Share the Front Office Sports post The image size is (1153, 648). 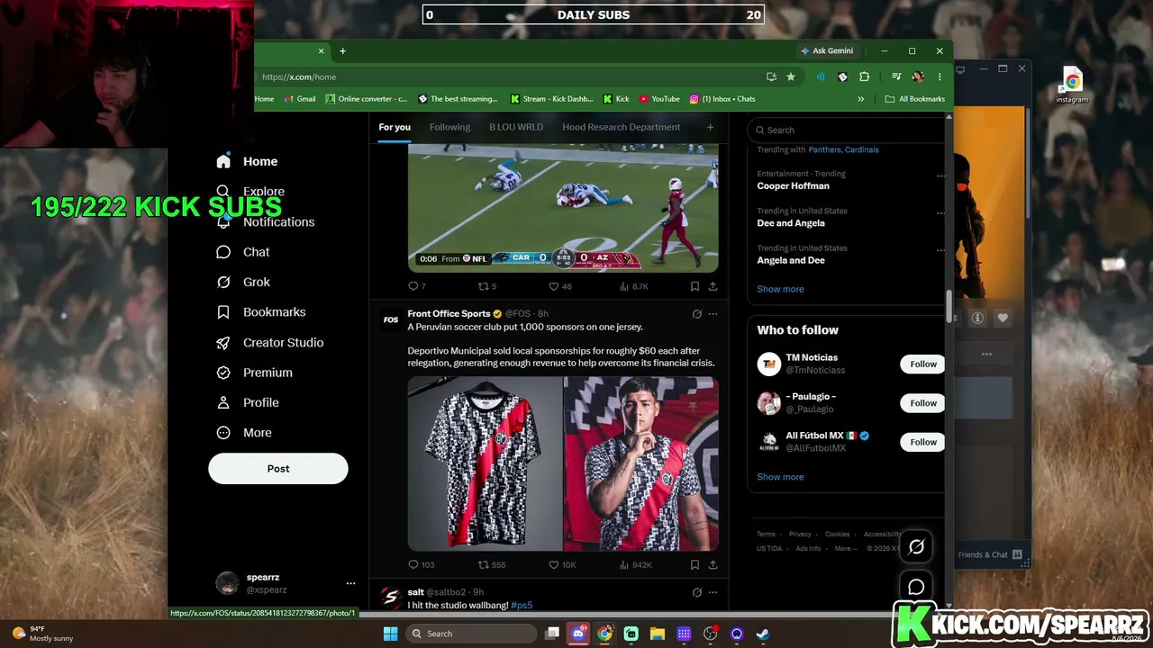tap(713, 564)
